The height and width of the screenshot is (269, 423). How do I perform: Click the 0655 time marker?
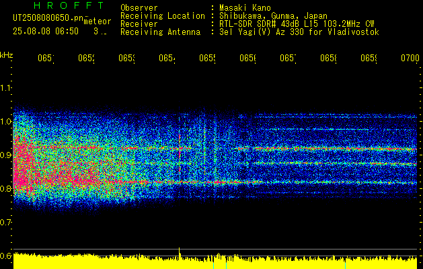pyautogui.click(x=207, y=58)
